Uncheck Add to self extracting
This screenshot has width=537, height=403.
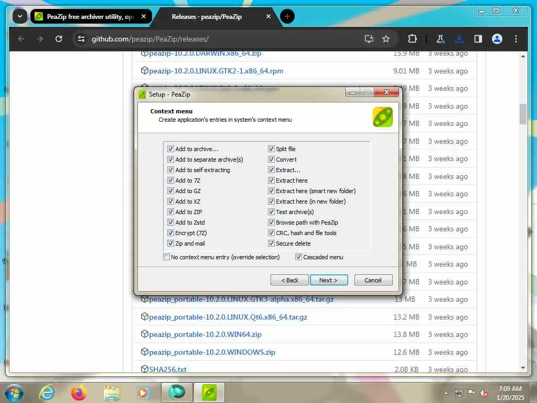(x=170, y=170)
